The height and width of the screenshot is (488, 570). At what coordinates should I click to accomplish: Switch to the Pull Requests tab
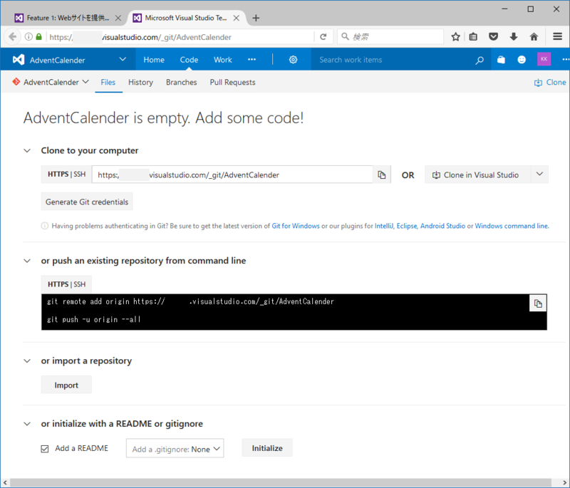point(233,82)
